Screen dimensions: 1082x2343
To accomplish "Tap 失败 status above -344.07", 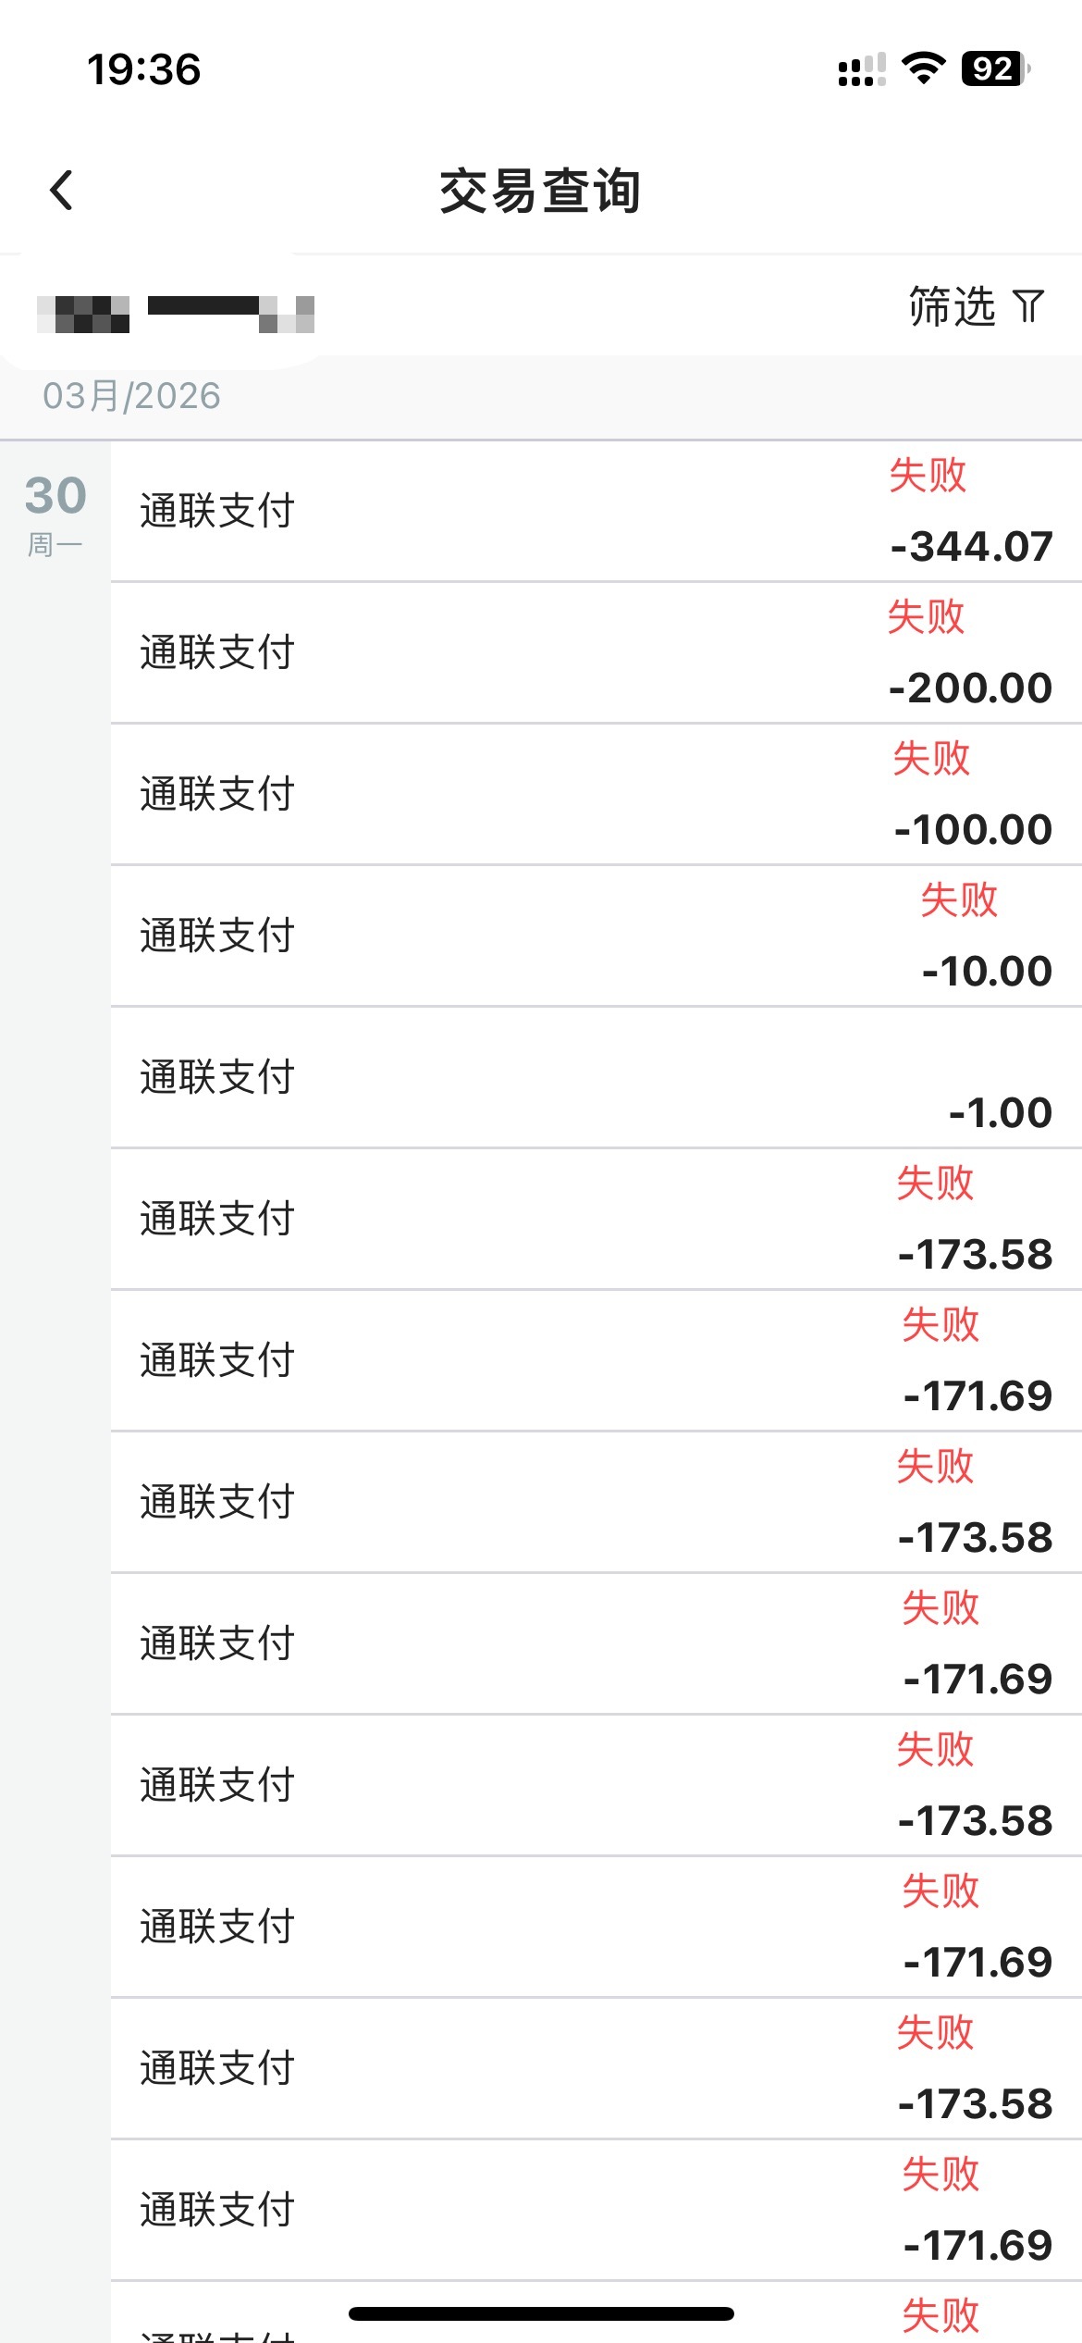I will coord(928,476).
